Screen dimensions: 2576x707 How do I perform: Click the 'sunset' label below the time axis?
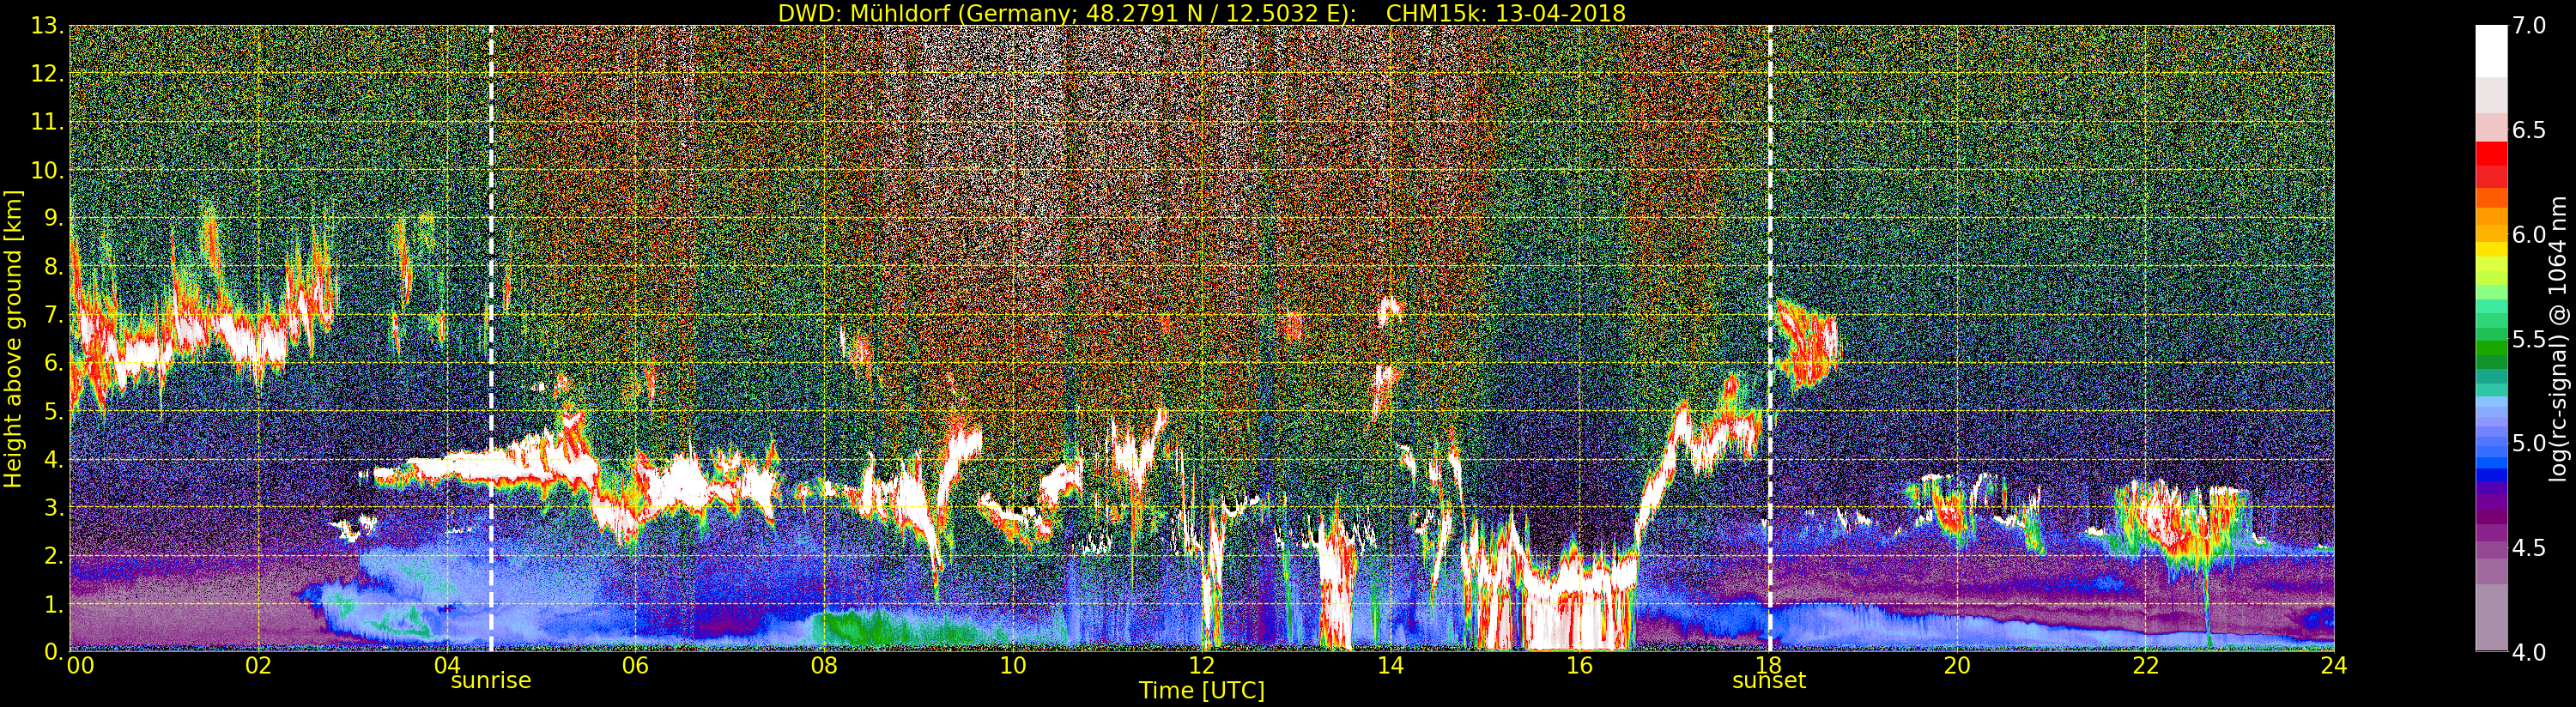tap(1769, 681)
